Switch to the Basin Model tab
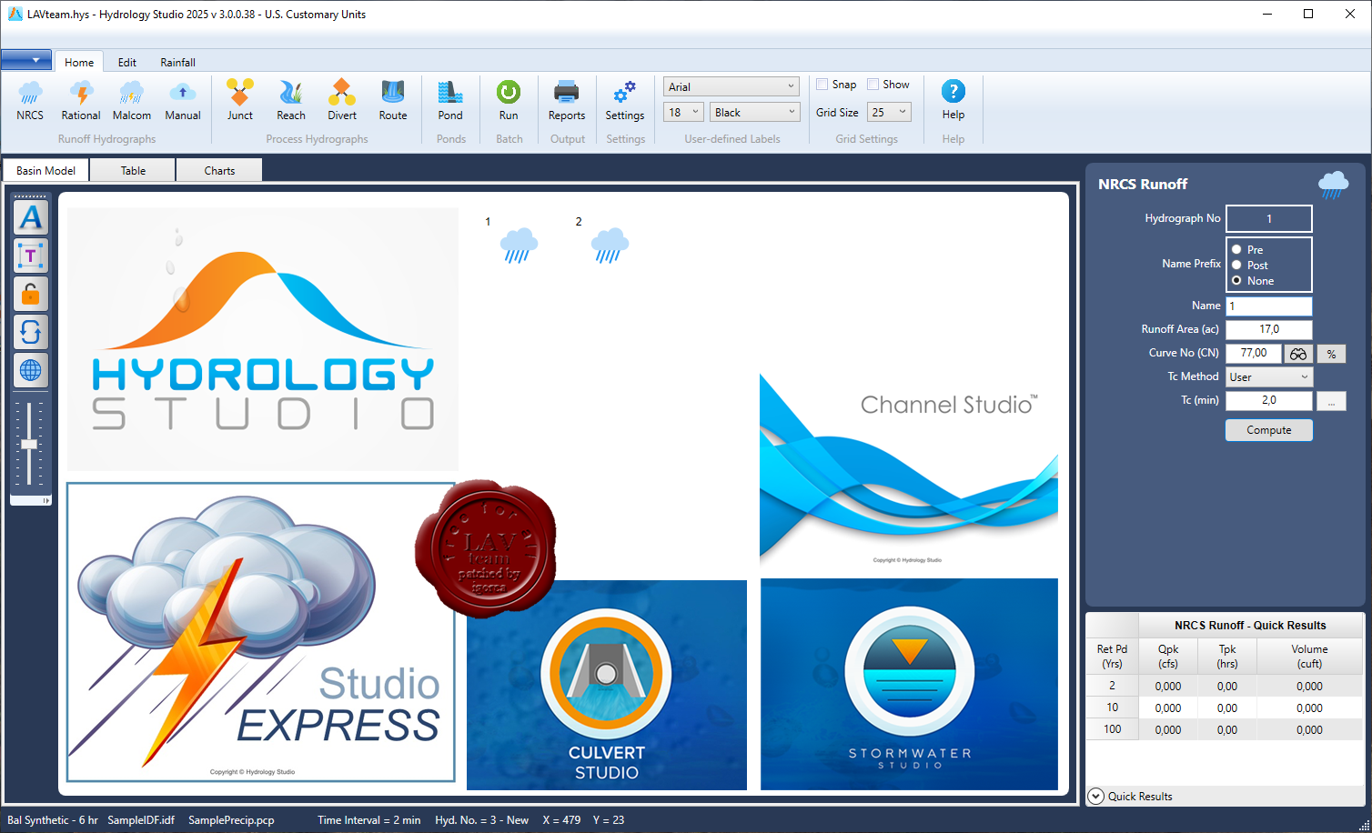This screenshot has width=1372, height=833. coord(45,170)
